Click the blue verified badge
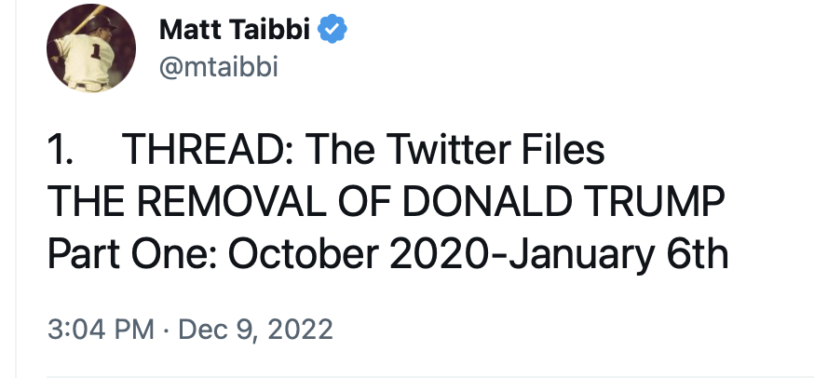The image size is (814, 378). click(332, 30)
